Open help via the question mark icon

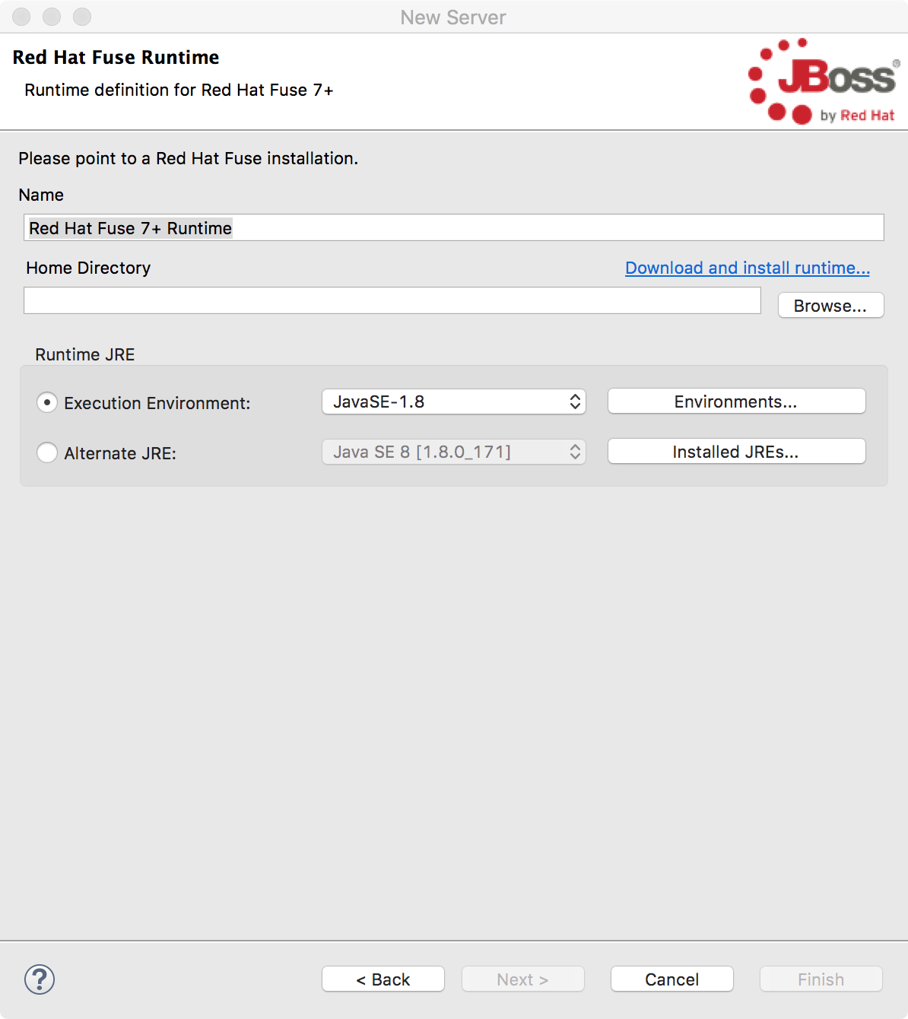point(40,979)
